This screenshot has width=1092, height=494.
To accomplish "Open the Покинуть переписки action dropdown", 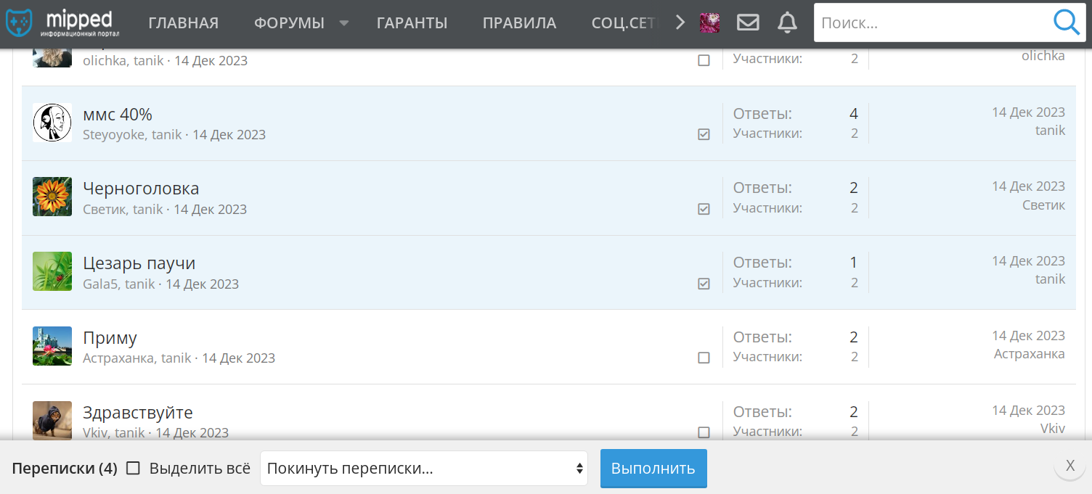I will pyautogui.click(x=424, y=469).
